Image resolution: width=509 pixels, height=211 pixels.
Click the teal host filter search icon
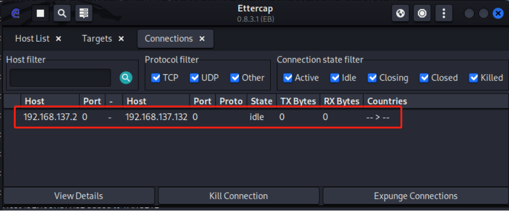(x=126, y=78)
